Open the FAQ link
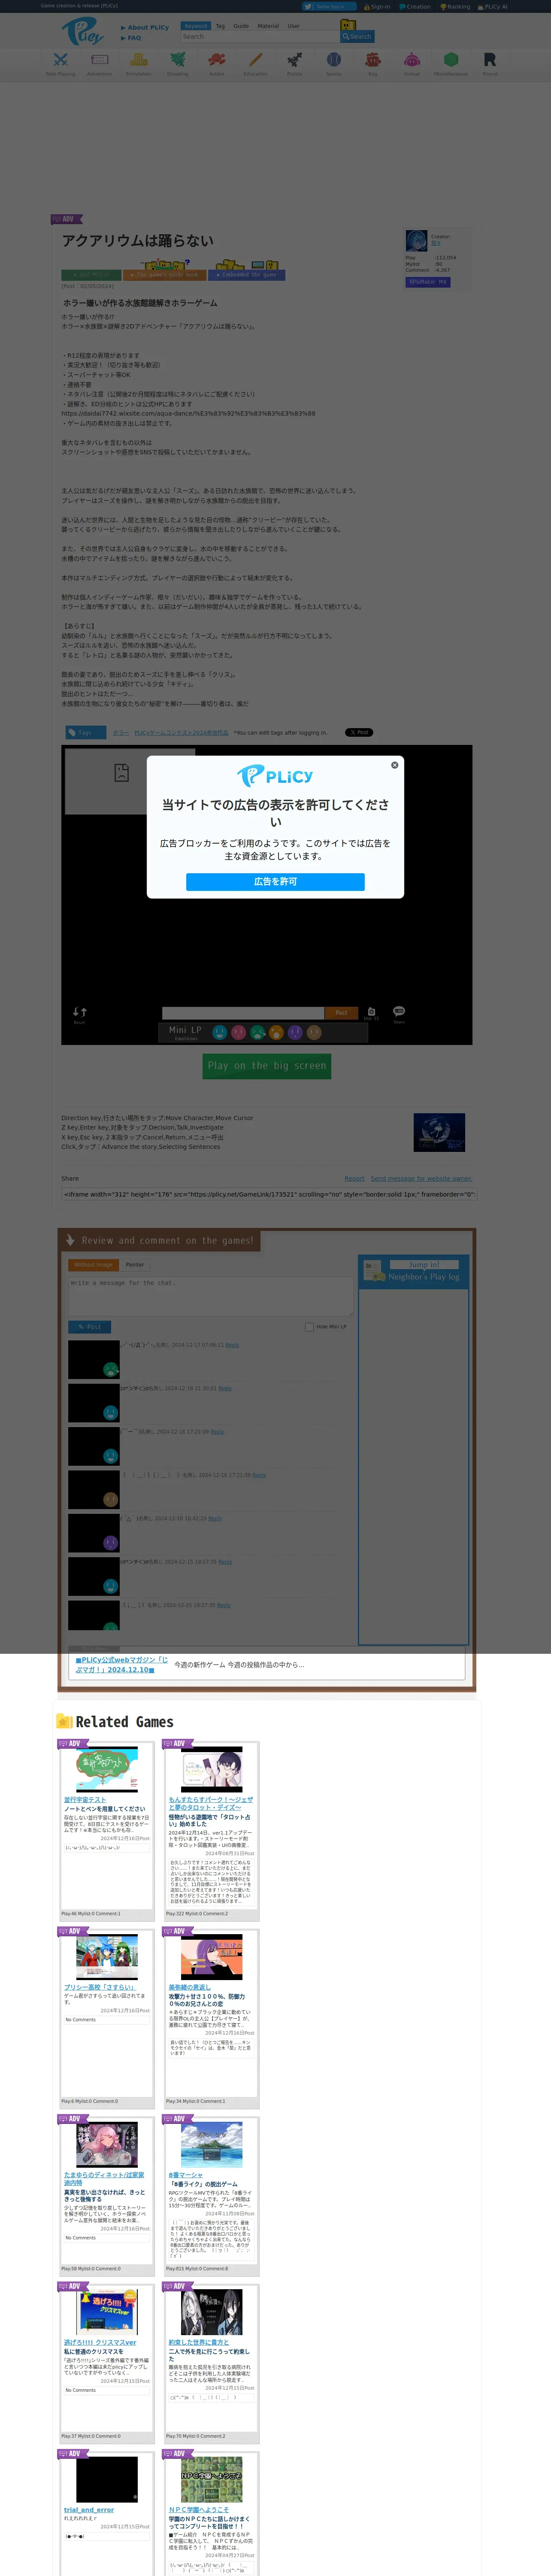Screen dimensions: 551x2576 131,38
